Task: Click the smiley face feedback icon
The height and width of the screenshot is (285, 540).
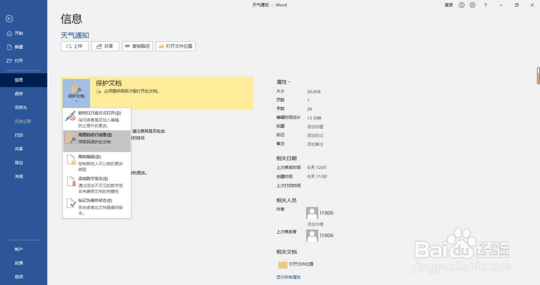Action: click(462, 5)
